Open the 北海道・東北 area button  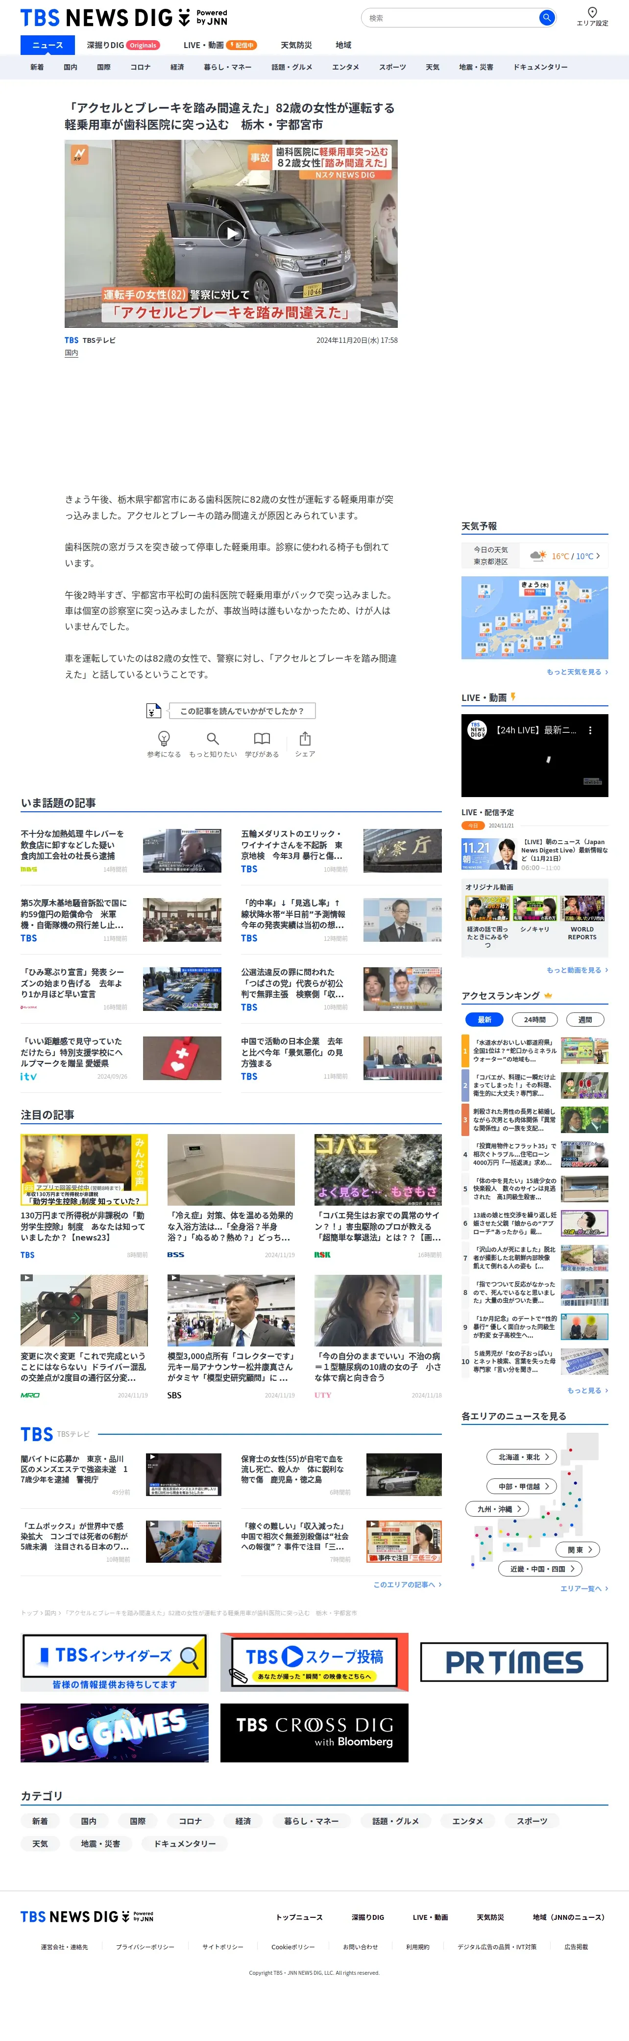coord(522,1457)
